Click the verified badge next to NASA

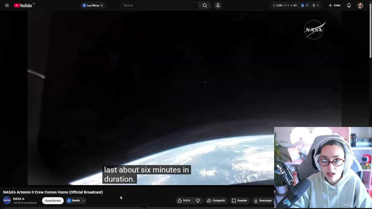coord(23,199)
